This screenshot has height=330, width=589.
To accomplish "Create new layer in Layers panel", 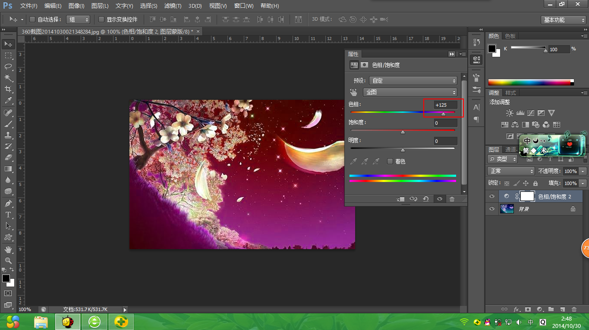I will coord(562,309).
